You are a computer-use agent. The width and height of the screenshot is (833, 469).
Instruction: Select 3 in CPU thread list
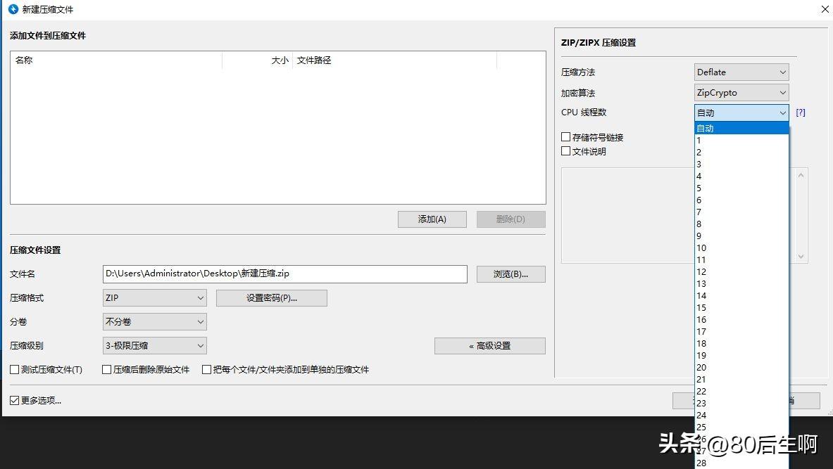(741, 165)
